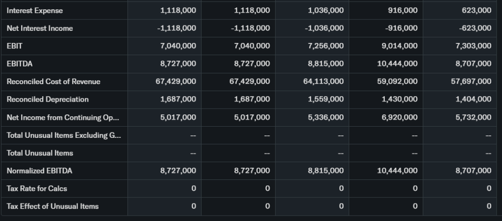
Task: Click the truncated Net Income from Continuing Op... label
Action: (63, 117)
